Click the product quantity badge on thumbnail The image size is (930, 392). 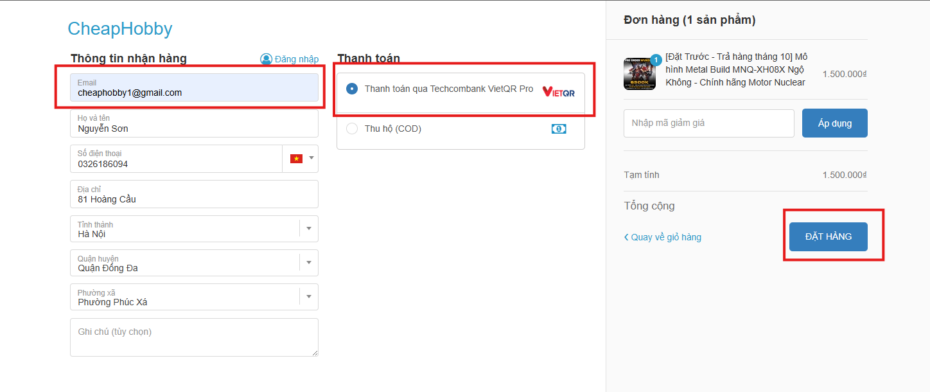coord(656,60)
